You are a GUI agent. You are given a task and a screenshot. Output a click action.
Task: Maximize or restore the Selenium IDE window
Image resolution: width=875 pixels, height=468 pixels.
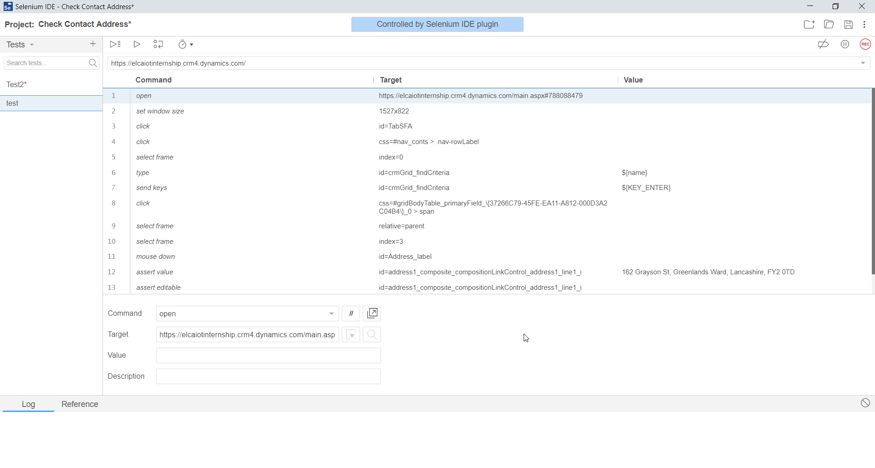coord(835,6)
